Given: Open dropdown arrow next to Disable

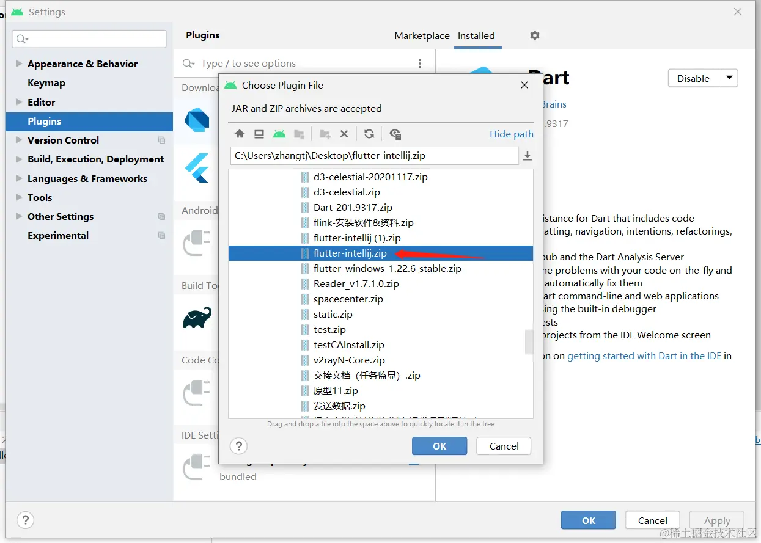Looking at the screenshot, I should (x=729, y=78).
